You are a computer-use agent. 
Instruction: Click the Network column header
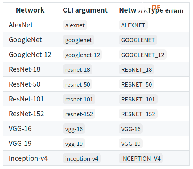pyautogui.click(x=30, y=10)
